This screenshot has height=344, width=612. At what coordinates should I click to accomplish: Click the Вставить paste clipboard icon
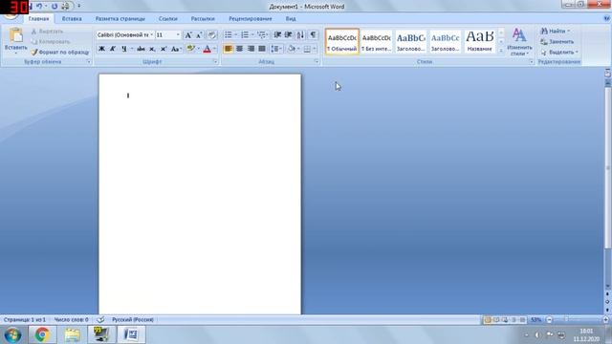(x=15, y=35)
